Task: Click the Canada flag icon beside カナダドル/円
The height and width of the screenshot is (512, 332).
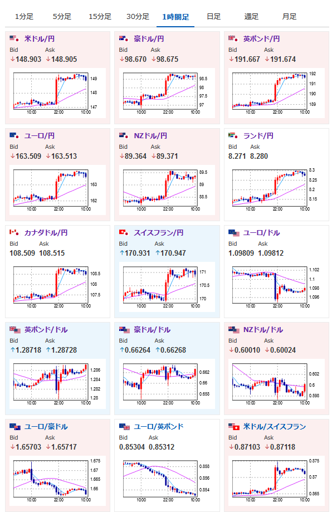Action: click(x=14, y=232)
